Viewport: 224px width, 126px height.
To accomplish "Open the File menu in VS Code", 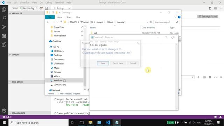I will coord(9,2).
